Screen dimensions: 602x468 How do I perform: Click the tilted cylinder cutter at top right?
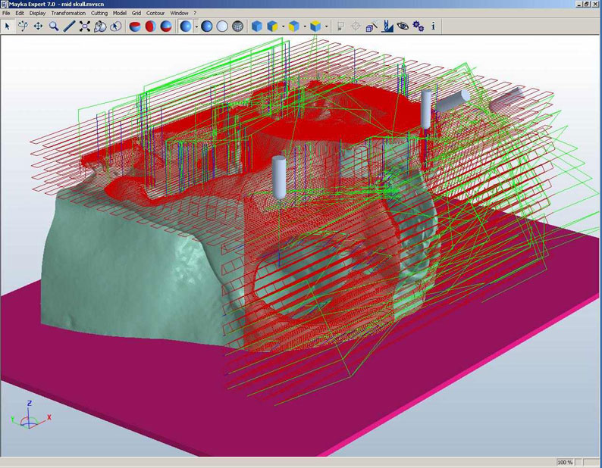[x=453, y=101]
